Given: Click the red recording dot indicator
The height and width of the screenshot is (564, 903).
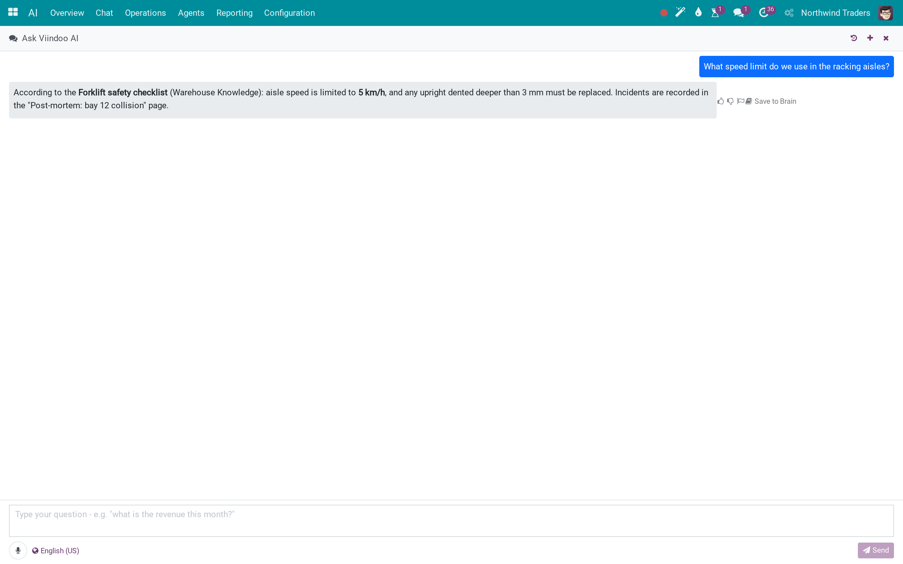Looking at the screenshot, I should click(663, 13).
